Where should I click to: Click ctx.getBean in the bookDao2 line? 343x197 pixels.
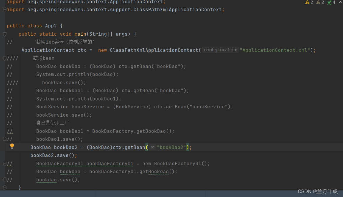(x=129, y=147)
